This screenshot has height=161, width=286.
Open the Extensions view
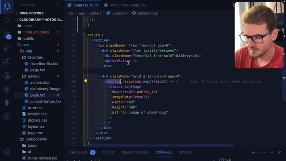pos(7,62)
